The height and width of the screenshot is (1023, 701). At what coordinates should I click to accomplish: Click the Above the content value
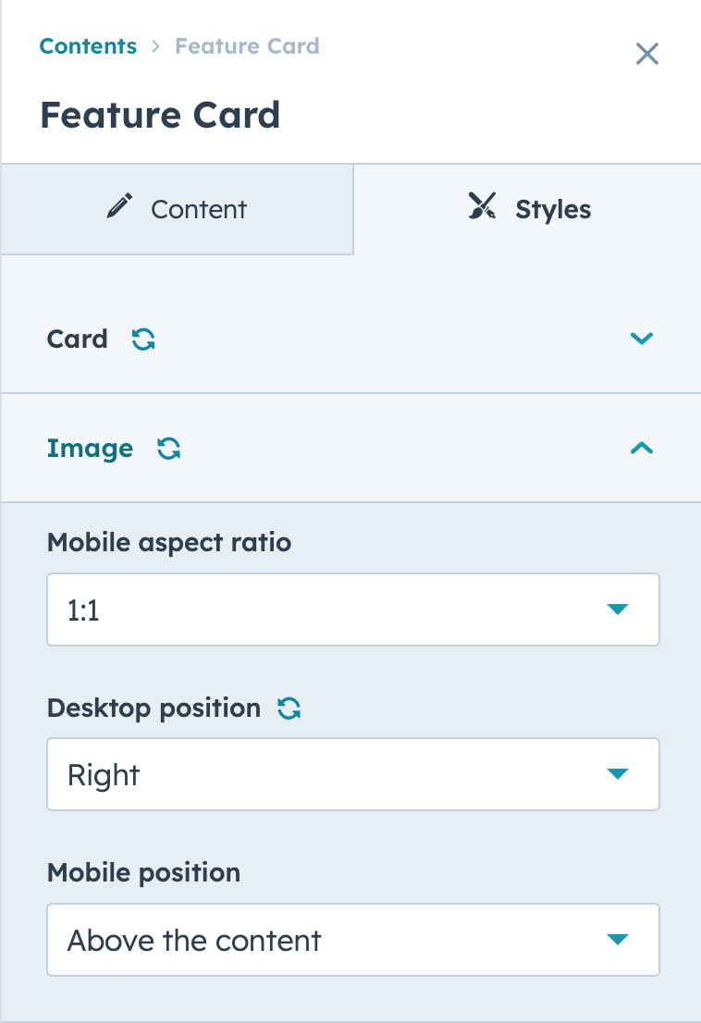tap(194, 941)
